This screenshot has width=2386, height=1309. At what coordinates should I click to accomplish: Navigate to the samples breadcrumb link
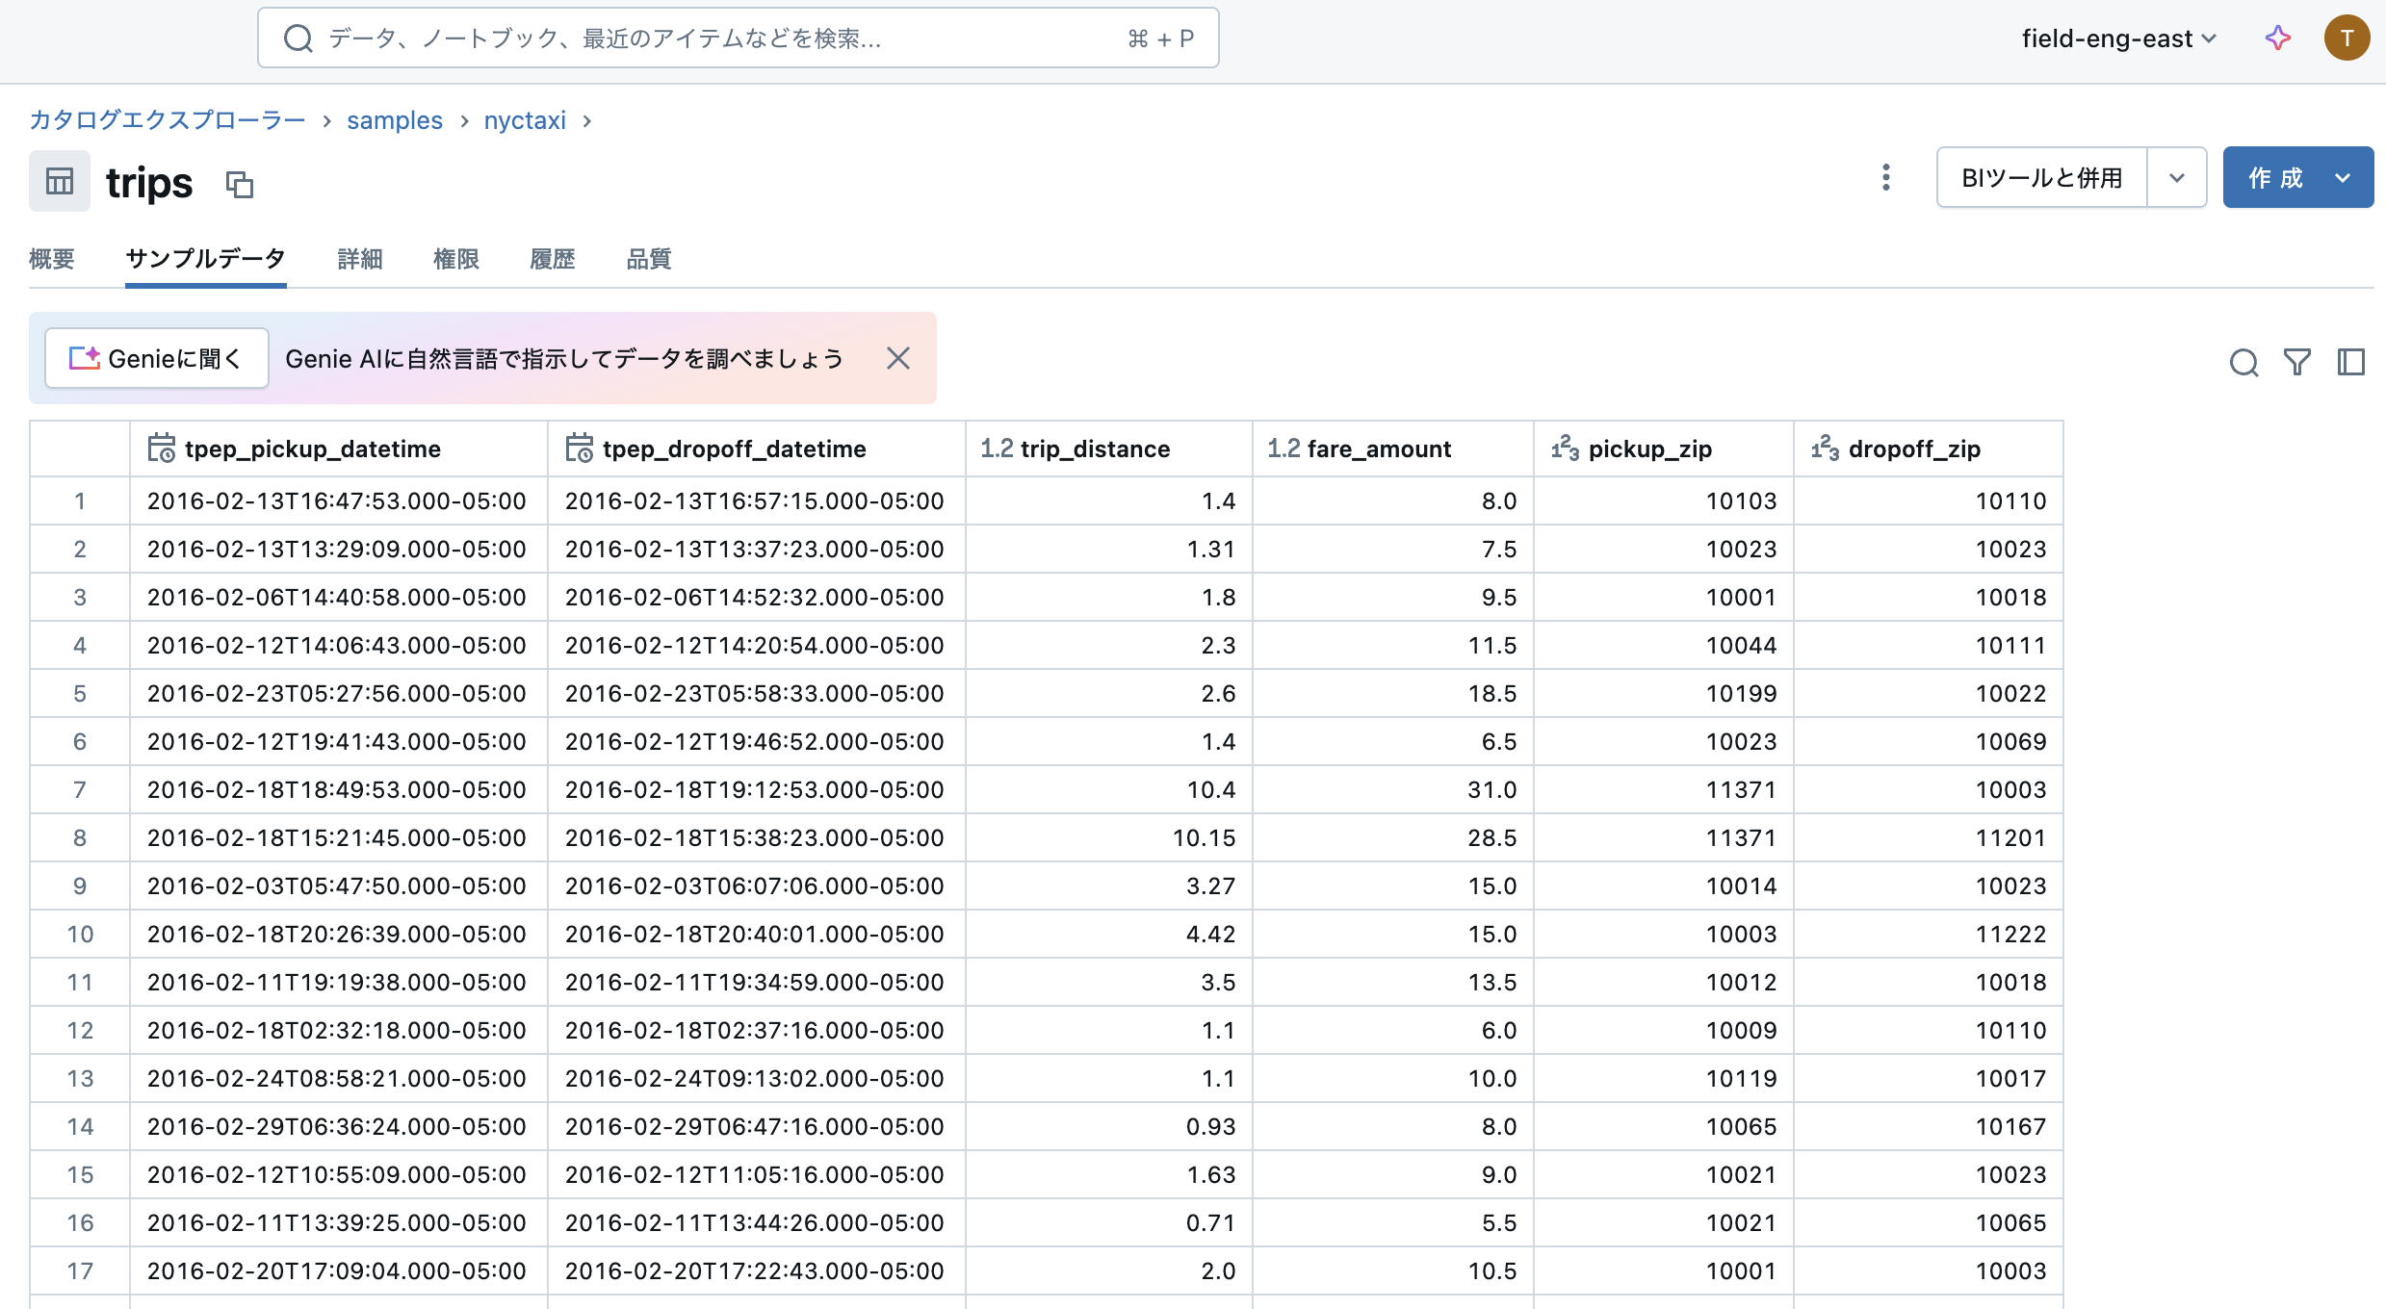tap(394, 120)
